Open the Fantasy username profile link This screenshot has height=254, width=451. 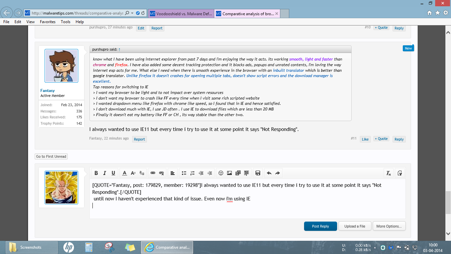(x=48, y=91)
